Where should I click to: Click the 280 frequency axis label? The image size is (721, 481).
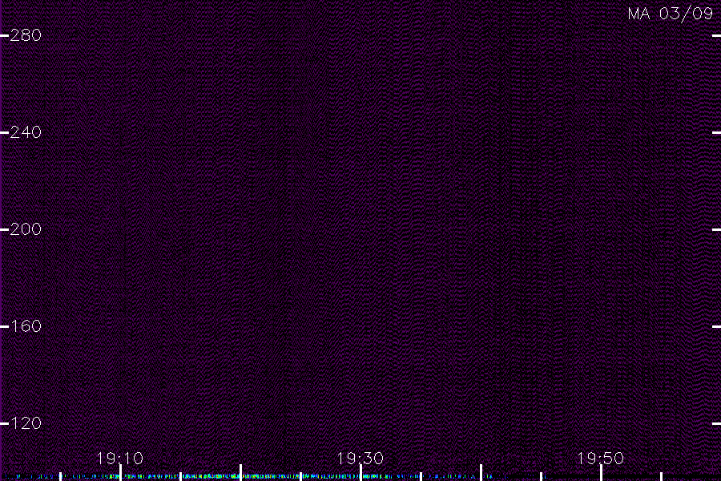click(x=26, y=35)
